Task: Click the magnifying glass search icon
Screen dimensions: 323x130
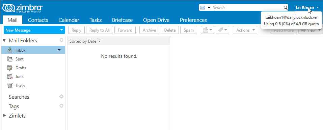Action: [x=286, y=8]
